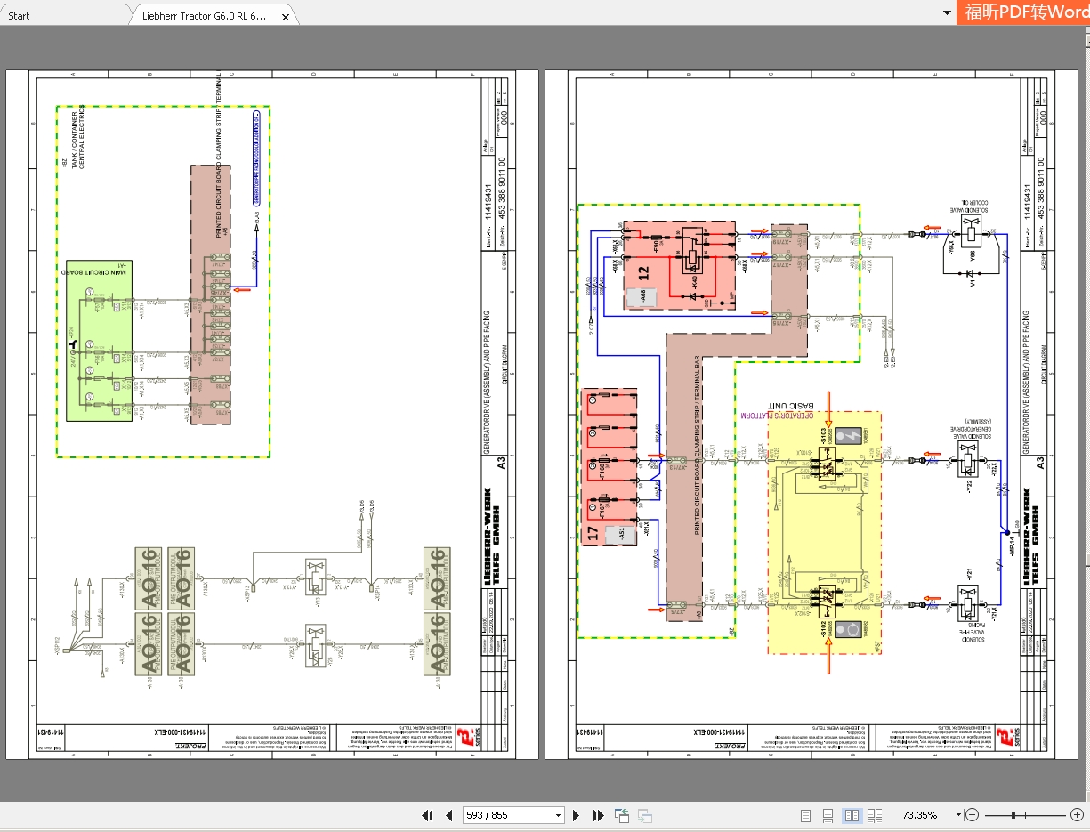Go to the previous page
The width and height of the screenshot is (1090, 832).
449,815
